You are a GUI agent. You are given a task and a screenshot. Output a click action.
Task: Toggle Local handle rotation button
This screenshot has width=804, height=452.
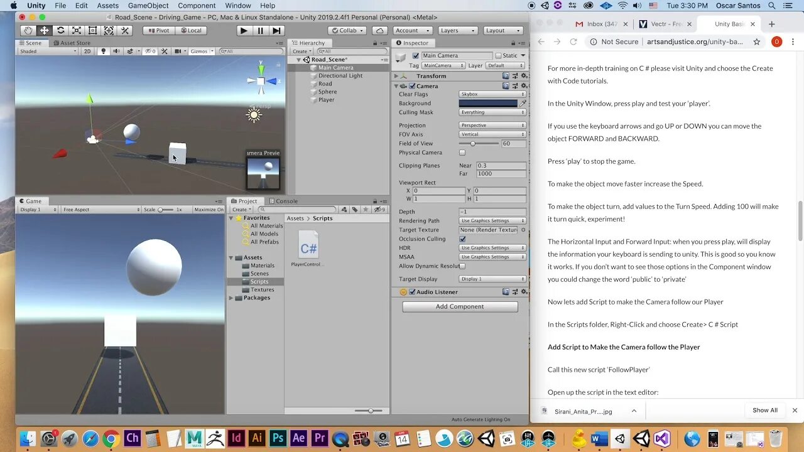pyautogui.click(x=191, y=30)
